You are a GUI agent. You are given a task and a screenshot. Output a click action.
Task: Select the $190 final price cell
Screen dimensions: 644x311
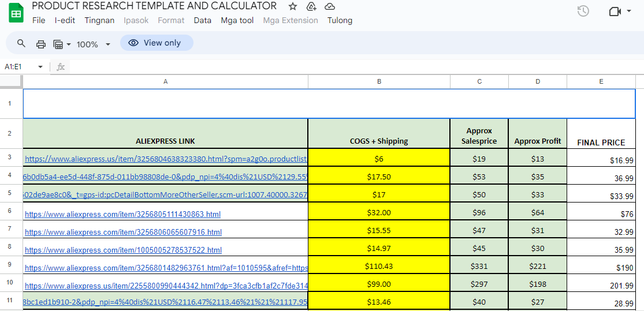[x=601, y=265]
